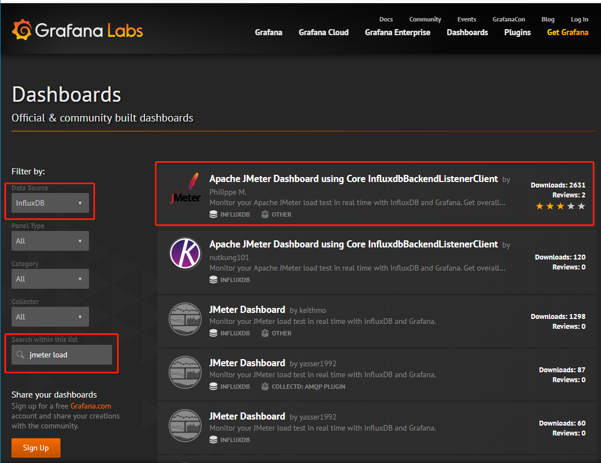
Task: Click InfluxDB icon on dashboard with 87 downloads
Action: click(x=214, y=386)
